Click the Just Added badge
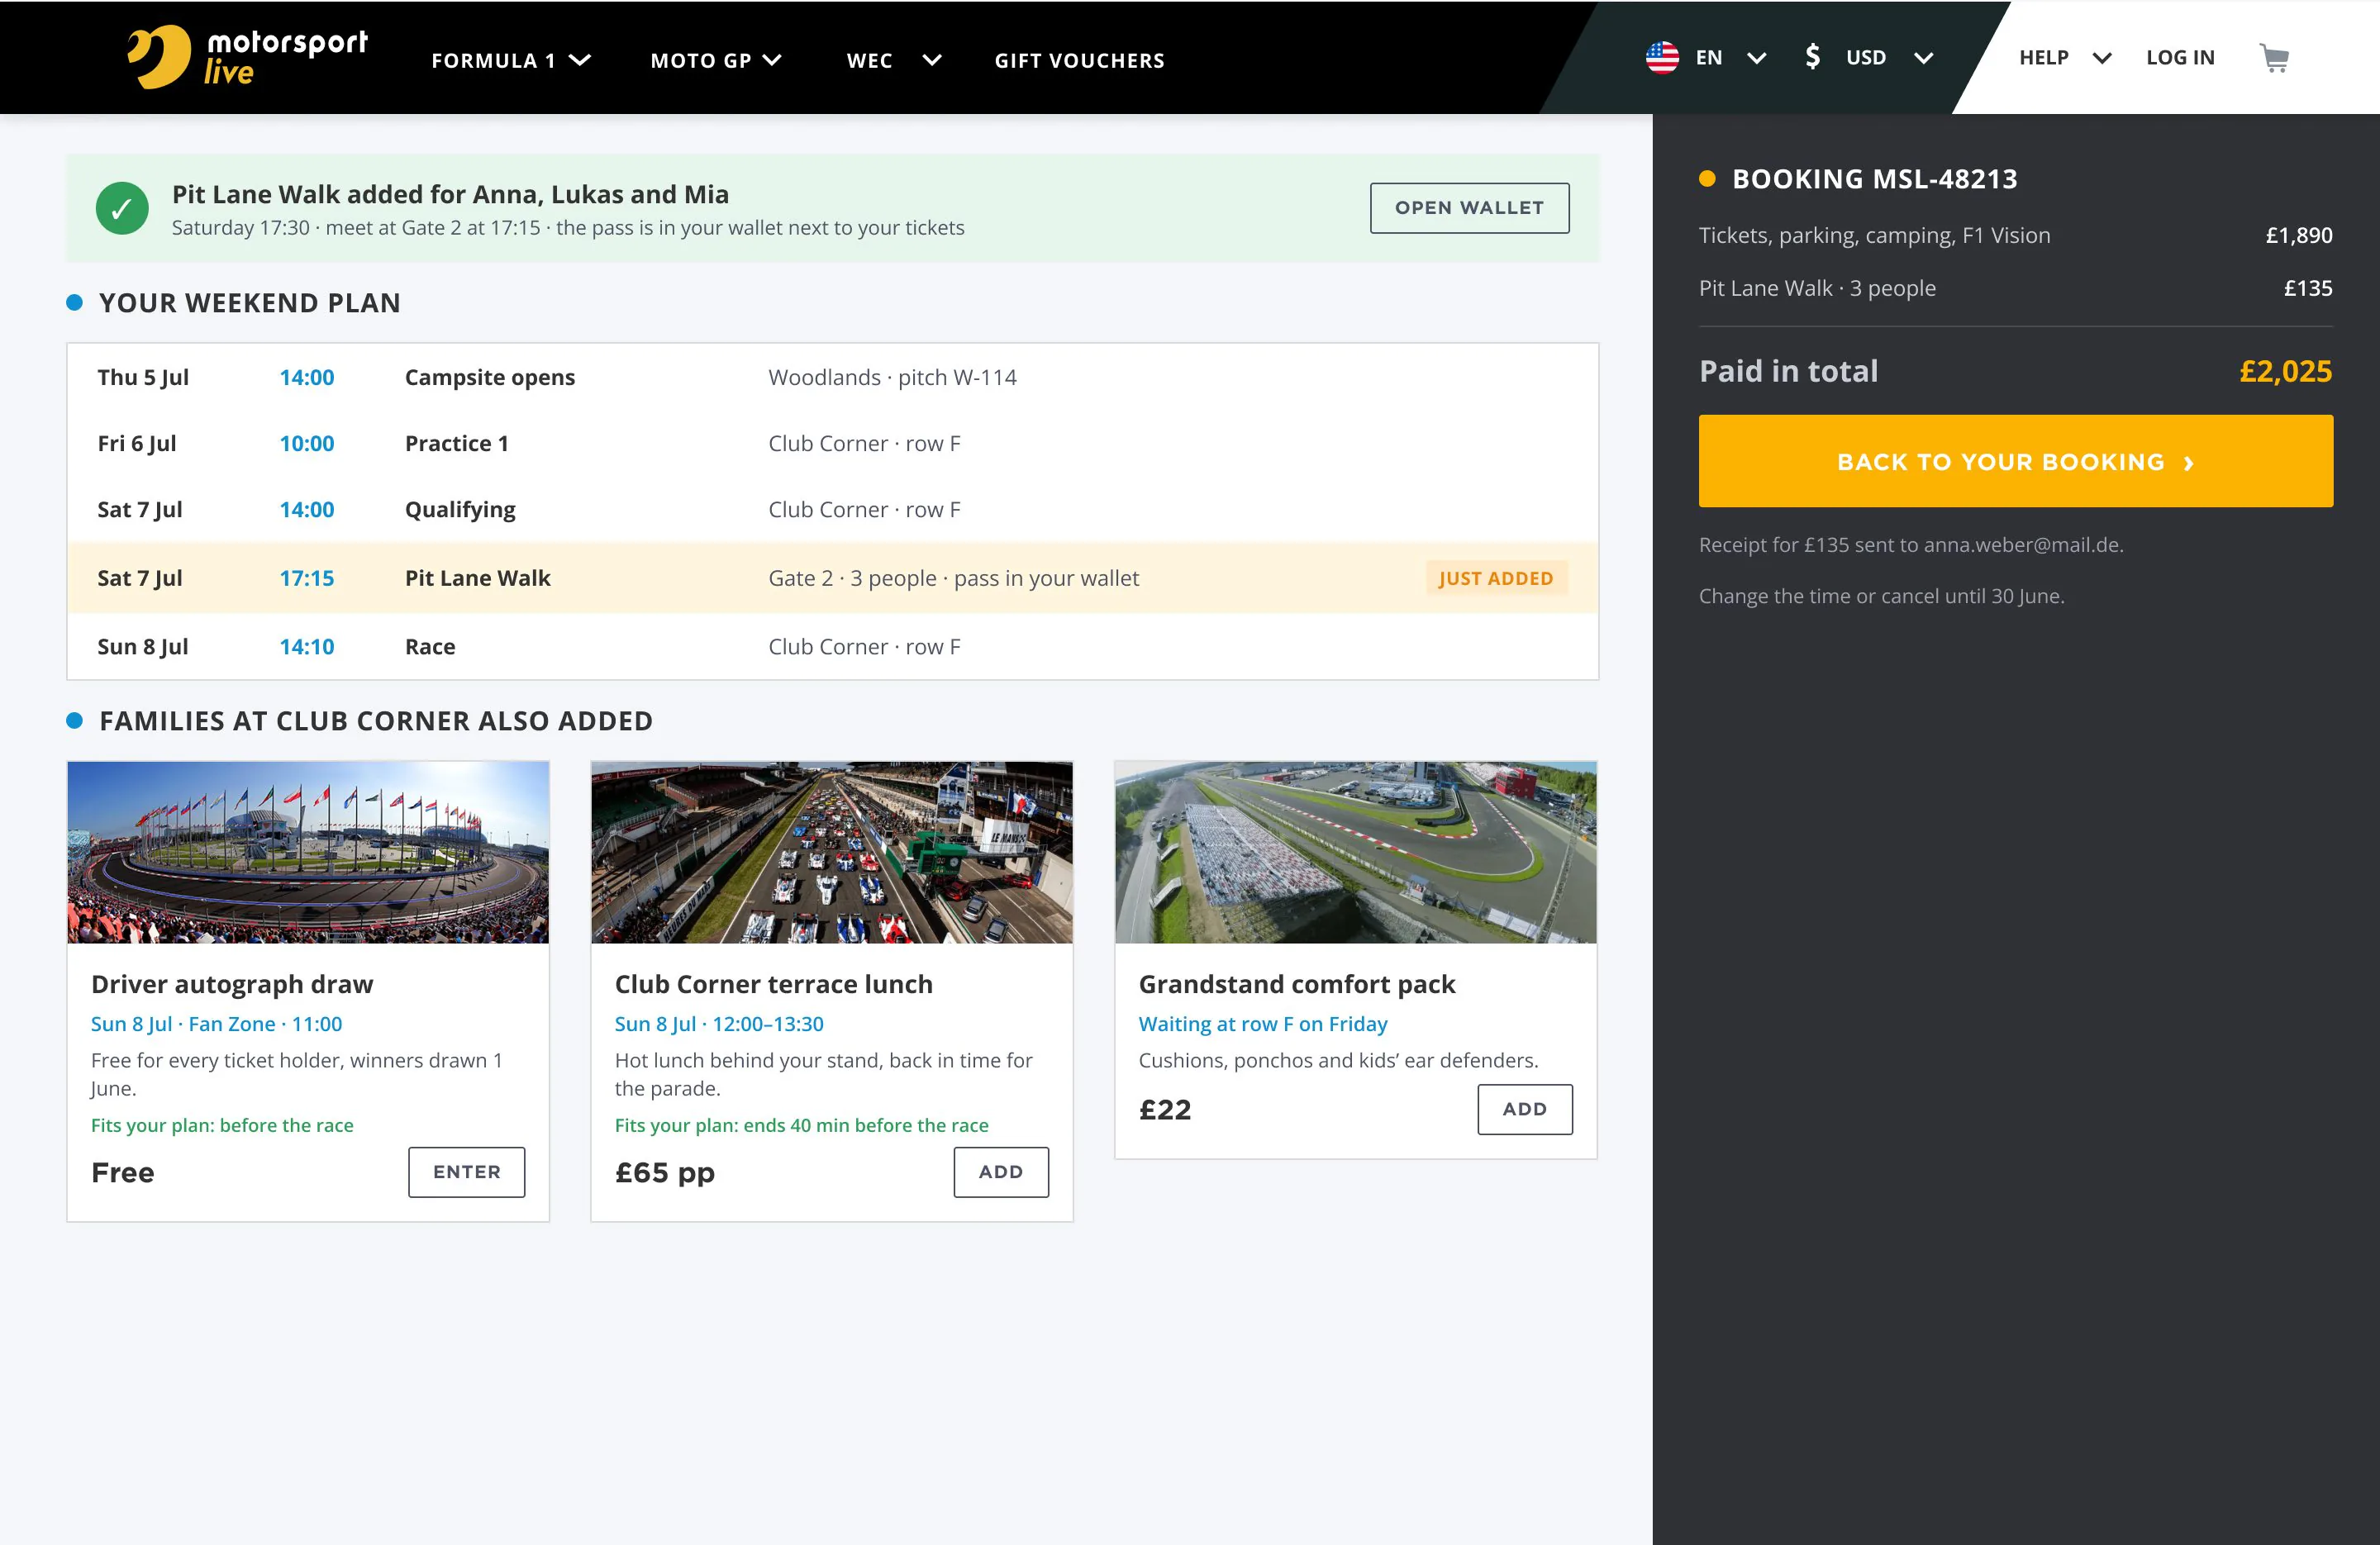Viewport: 2380px width, 1545px height. (x=1496, y=578)
